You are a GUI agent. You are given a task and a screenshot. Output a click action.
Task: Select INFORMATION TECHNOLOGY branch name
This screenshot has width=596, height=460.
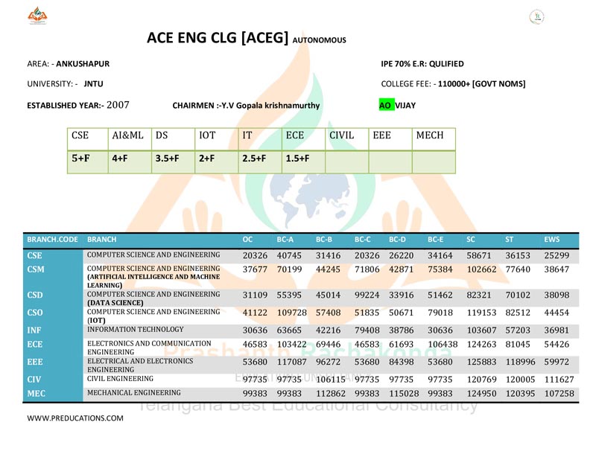[x=136, y=329]
